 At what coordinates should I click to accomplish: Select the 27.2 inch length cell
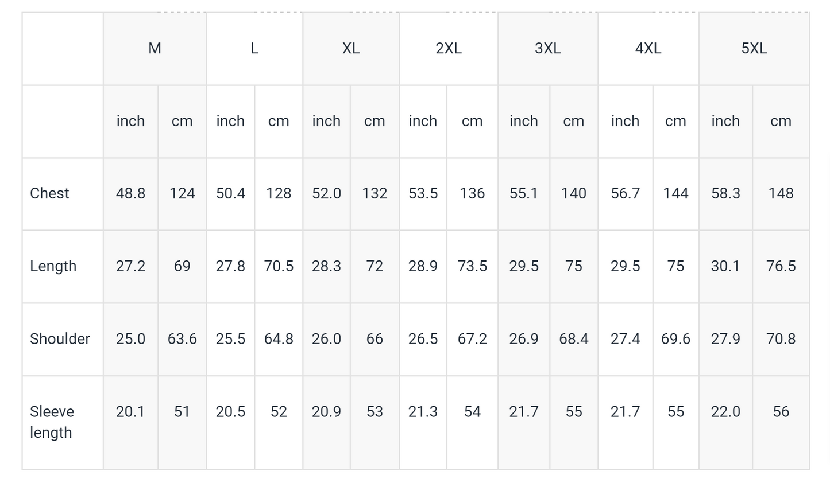(x=130, y=266)
